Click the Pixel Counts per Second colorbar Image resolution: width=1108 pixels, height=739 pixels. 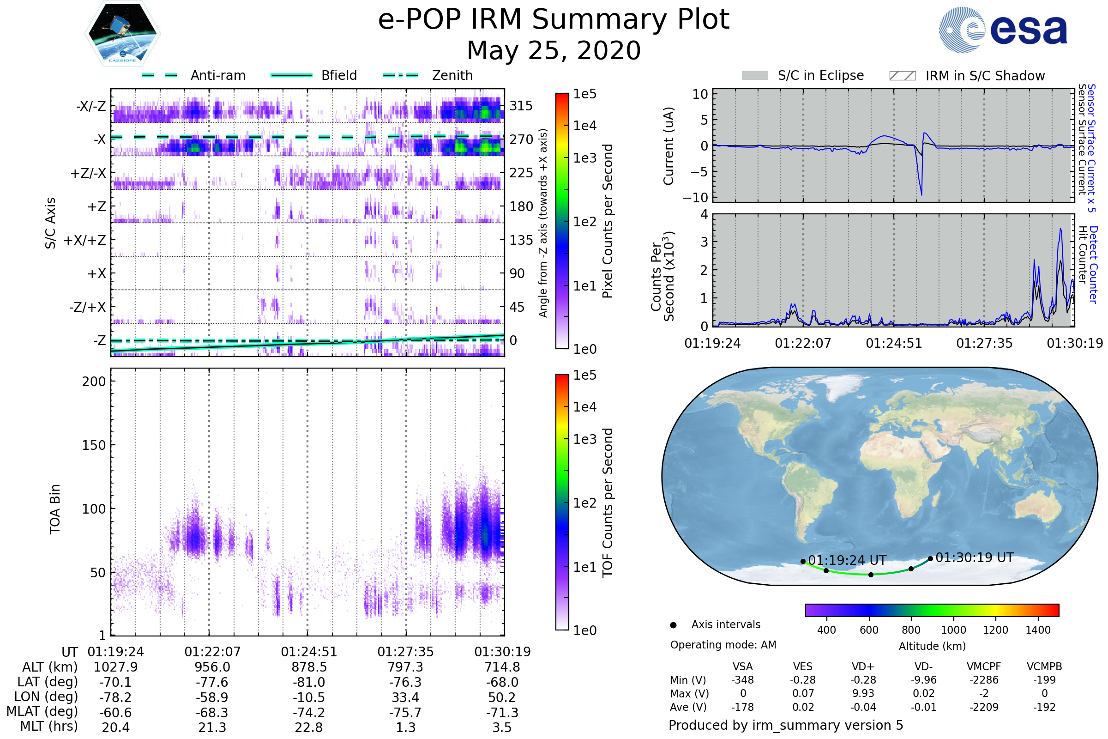click(562, 221)
